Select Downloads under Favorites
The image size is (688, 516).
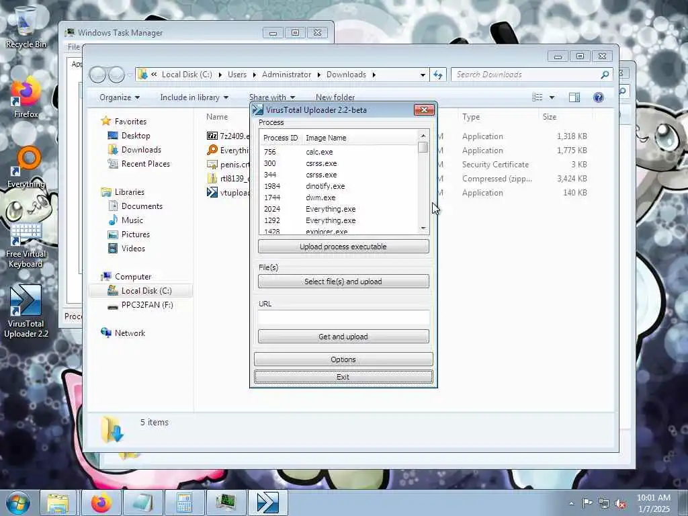(141, 150)
